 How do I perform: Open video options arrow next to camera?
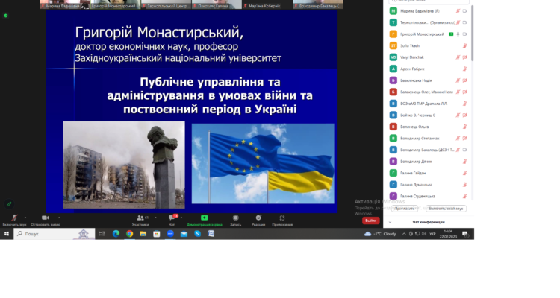[59, 218]
